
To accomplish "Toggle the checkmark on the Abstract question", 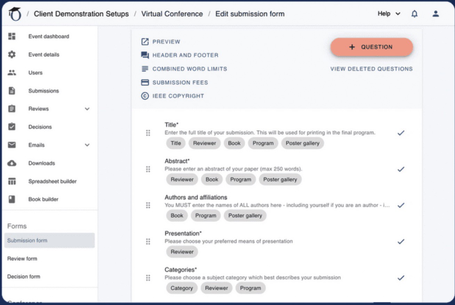I will point(401,169).
